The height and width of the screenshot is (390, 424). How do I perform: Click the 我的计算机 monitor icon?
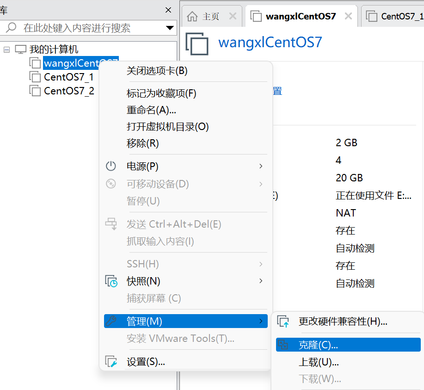20,49
